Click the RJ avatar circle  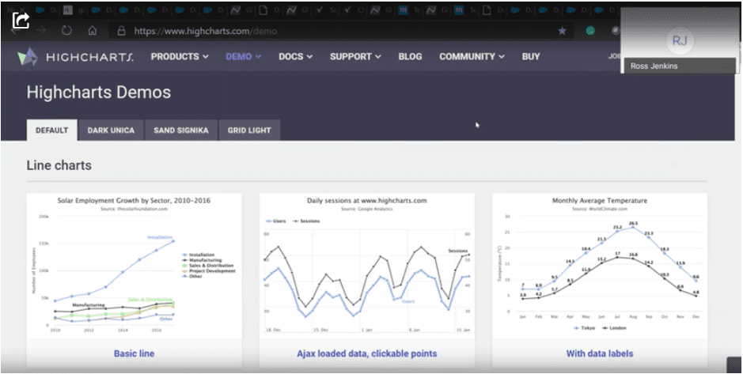point(680,40)
